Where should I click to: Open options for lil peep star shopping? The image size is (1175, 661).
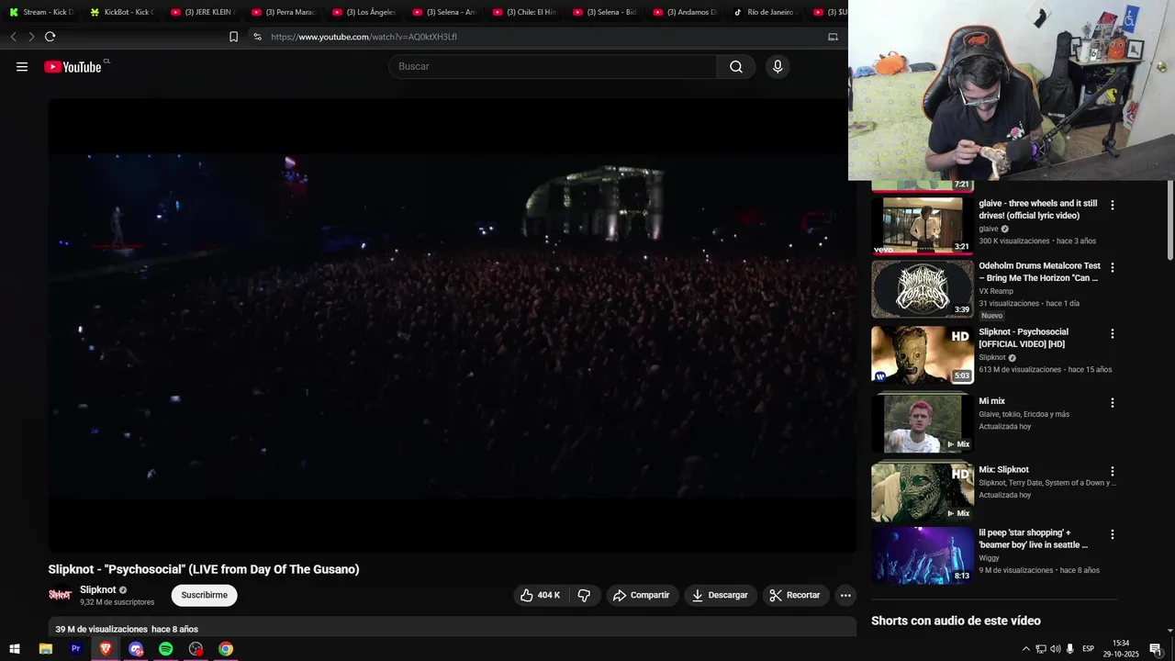pyautogui.click(x=1113, y=534)
